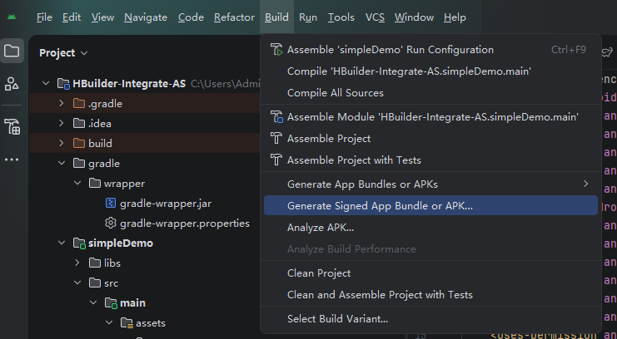Open the Resource Manager sidebar icon
This screenshot has width=617, height=339.
[12, 84]
